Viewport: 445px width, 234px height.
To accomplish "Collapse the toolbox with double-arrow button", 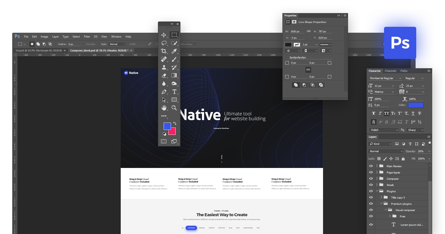I will point(172,24).
